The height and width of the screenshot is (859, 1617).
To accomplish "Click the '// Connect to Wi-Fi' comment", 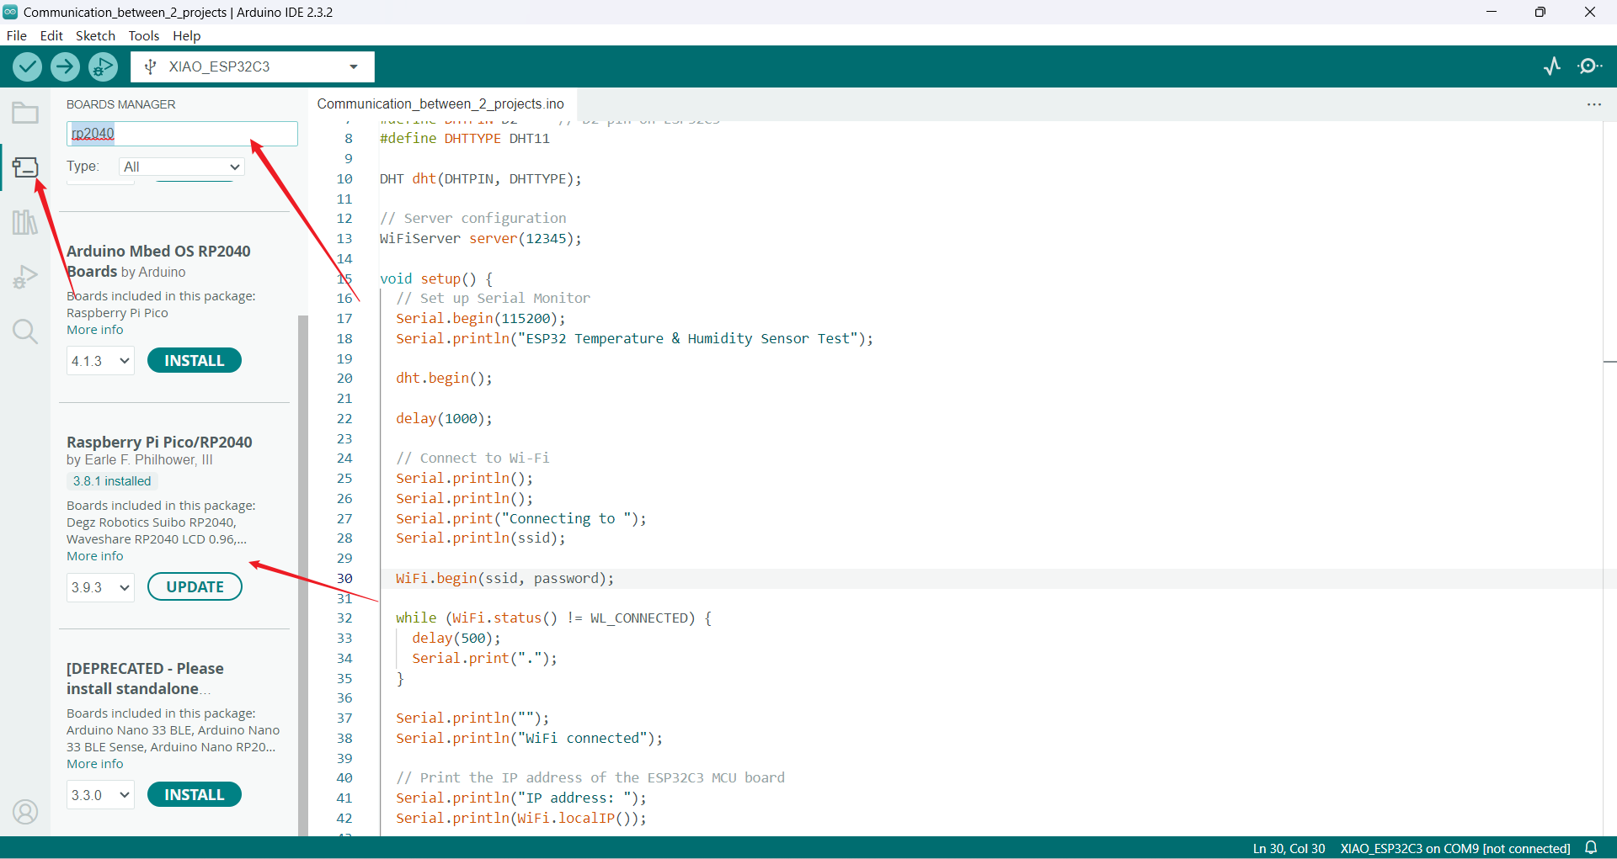I will (x=472, y=458).
